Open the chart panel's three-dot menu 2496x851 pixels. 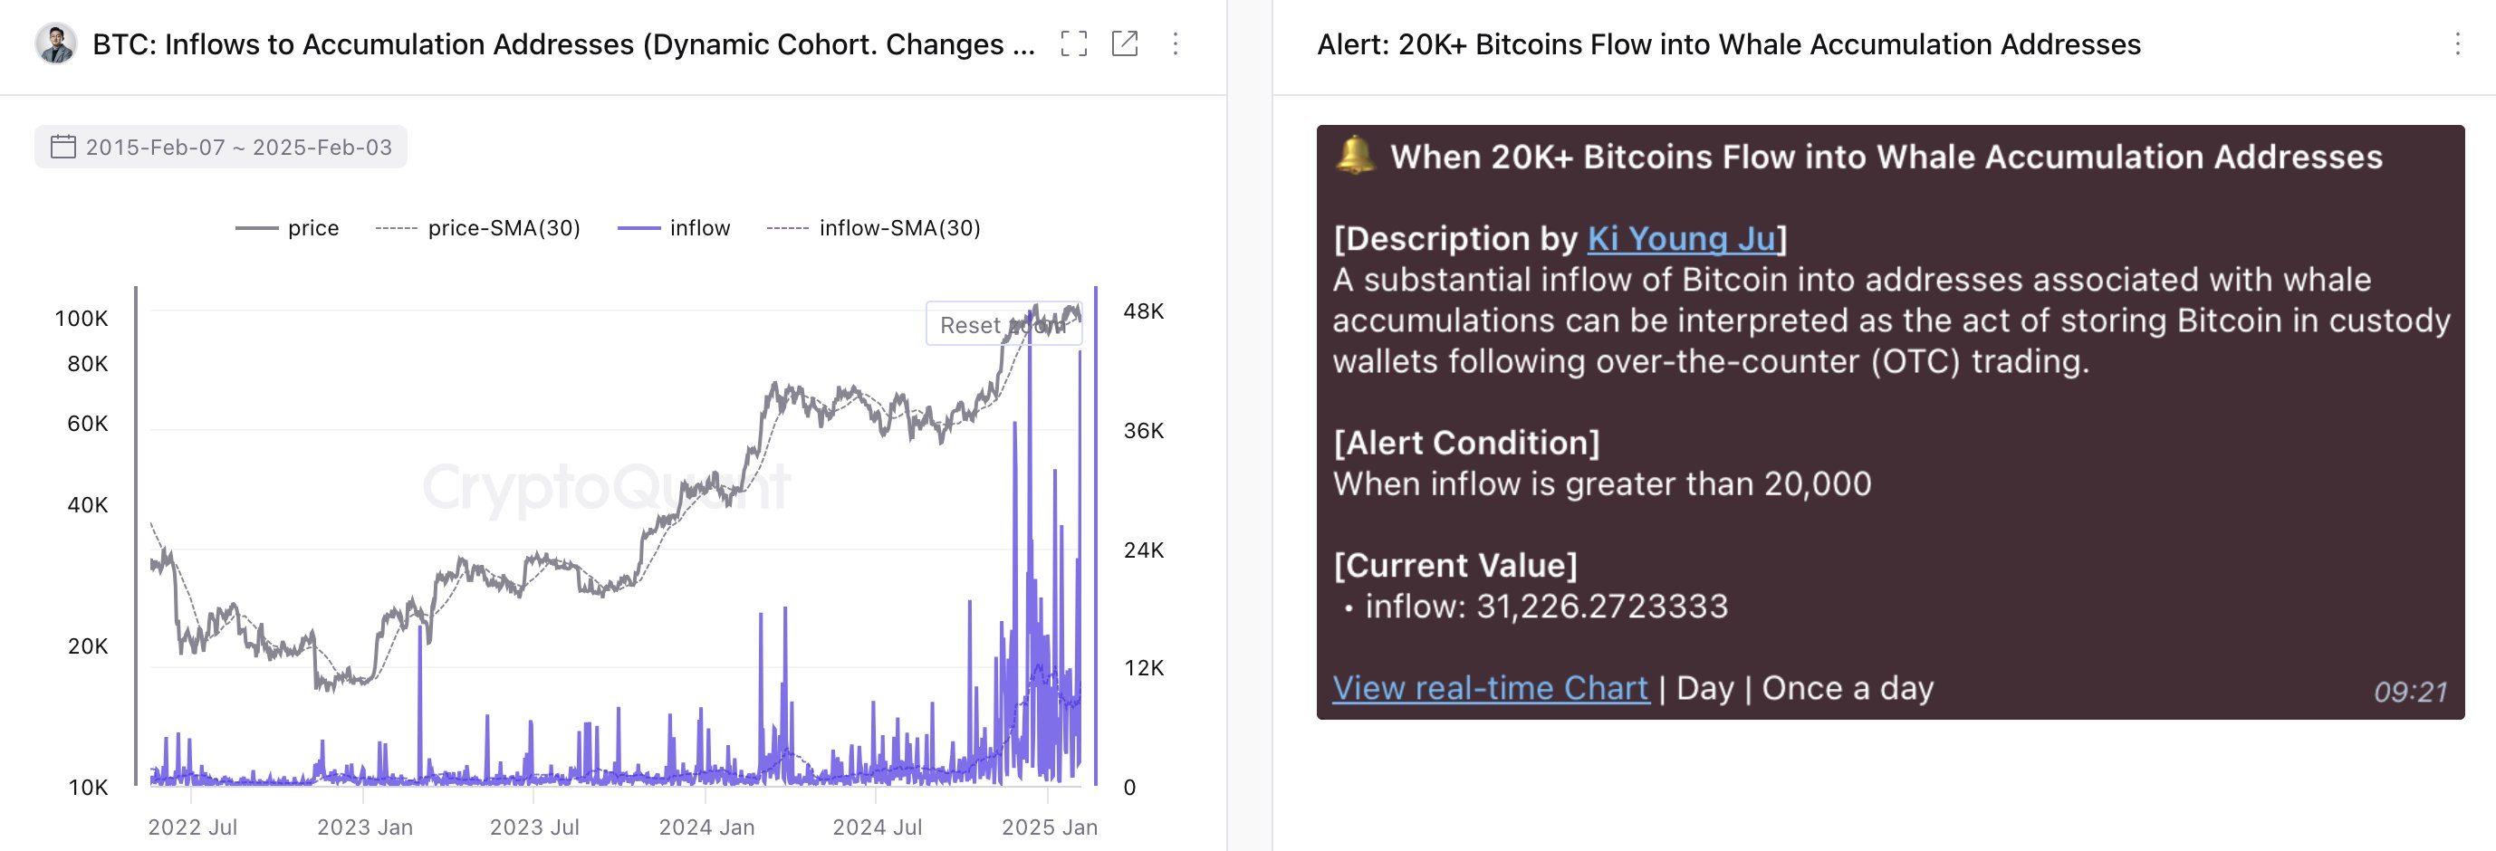click(1178, 43)
